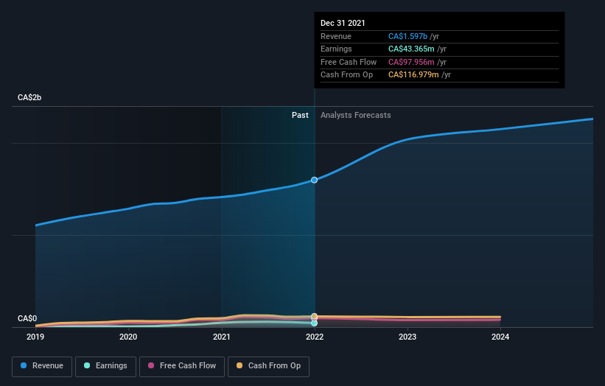Click the Cash From Op marker at 2022
This screenshot has height=386, width=605.
click(x=314, y=316)
